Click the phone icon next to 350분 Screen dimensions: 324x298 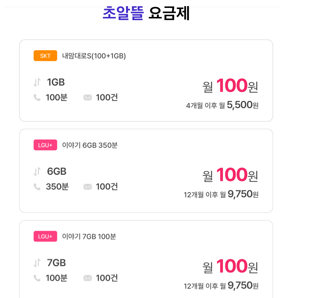pos(37,187)
